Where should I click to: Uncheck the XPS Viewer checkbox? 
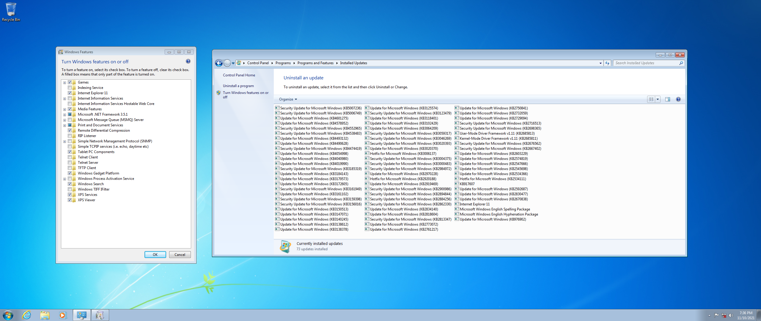pyautogui.click(x=70, y=200)
